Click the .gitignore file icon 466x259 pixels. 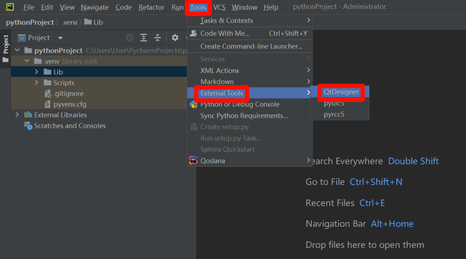coord(47,93)
